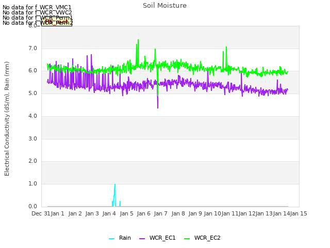Click the 1.0 y-axis tick label

click(32, 184)
